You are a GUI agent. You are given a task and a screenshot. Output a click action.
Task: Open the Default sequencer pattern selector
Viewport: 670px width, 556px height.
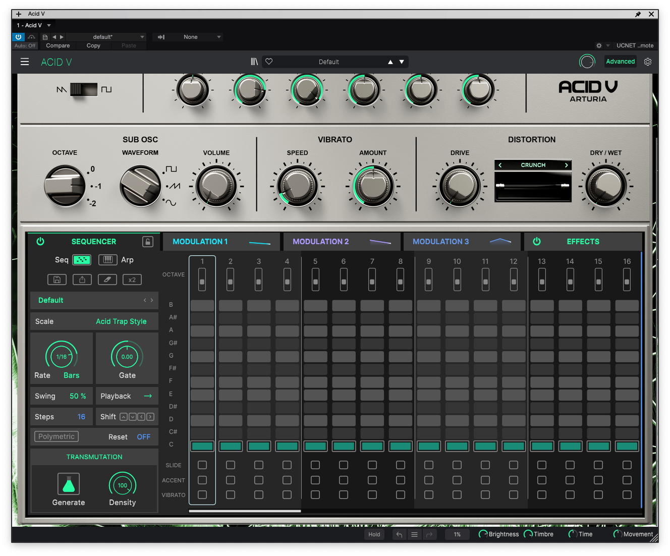pyautogui.click(x=94, y=300)
